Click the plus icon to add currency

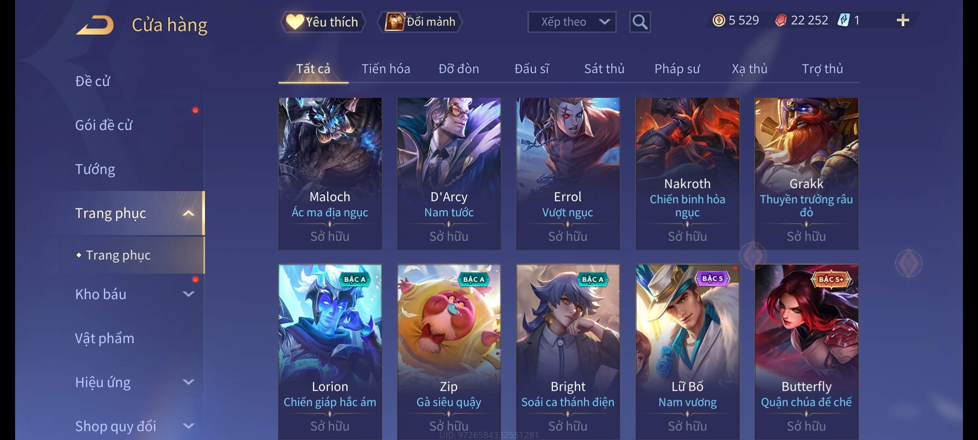point(903,20)
